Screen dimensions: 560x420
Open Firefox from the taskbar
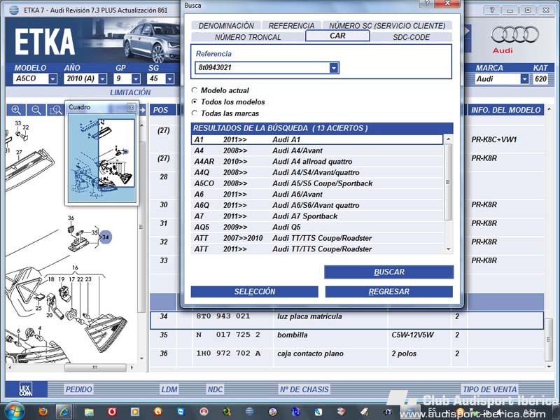pyautogui.click(x=43, y=412)
